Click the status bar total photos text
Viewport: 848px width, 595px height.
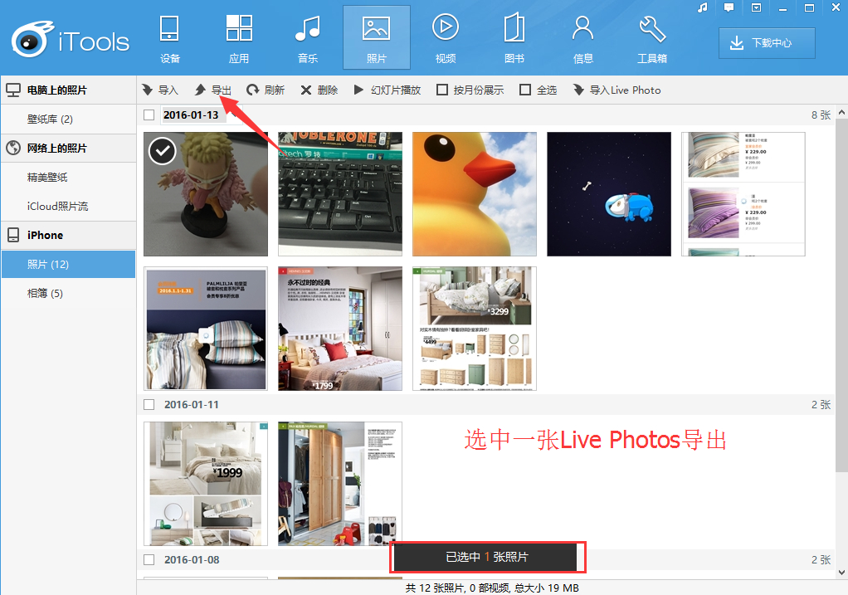click(x=492, y=588)
